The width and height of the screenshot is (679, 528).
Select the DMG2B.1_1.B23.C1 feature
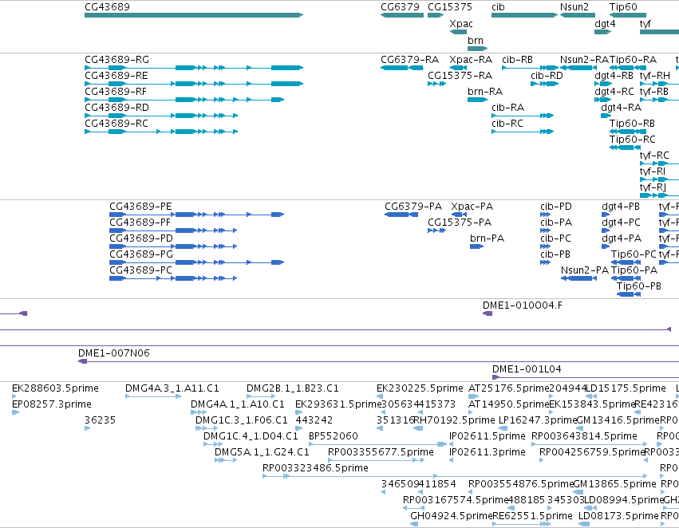(x=261, y=396)
